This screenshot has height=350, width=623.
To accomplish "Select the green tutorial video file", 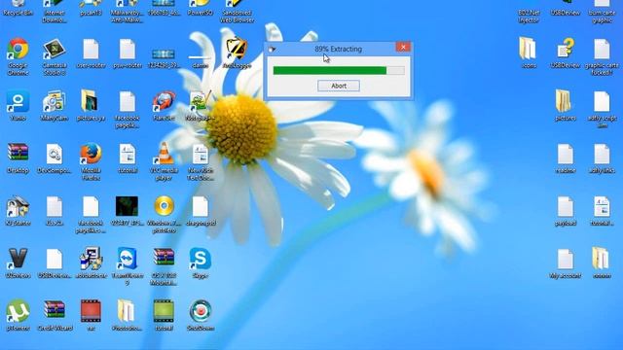I will point(164,315).
